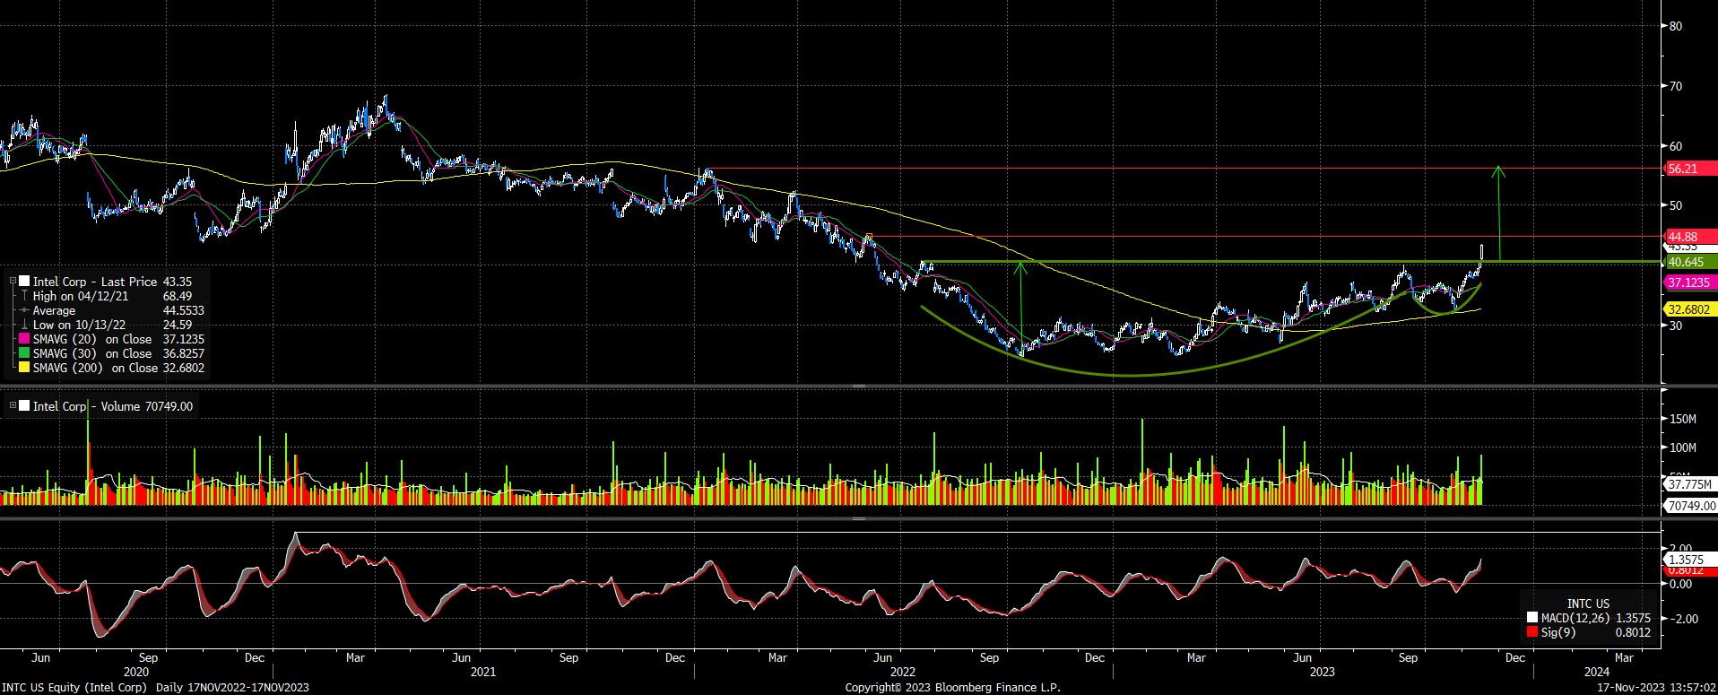Click the 2023 year label on time axis
This screenshot has height=695, width=1718.
pos(1323,672)
